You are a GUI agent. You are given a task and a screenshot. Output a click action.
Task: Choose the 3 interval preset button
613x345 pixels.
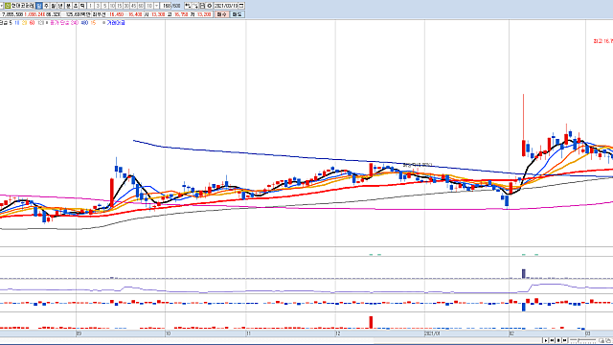[98, 6]
